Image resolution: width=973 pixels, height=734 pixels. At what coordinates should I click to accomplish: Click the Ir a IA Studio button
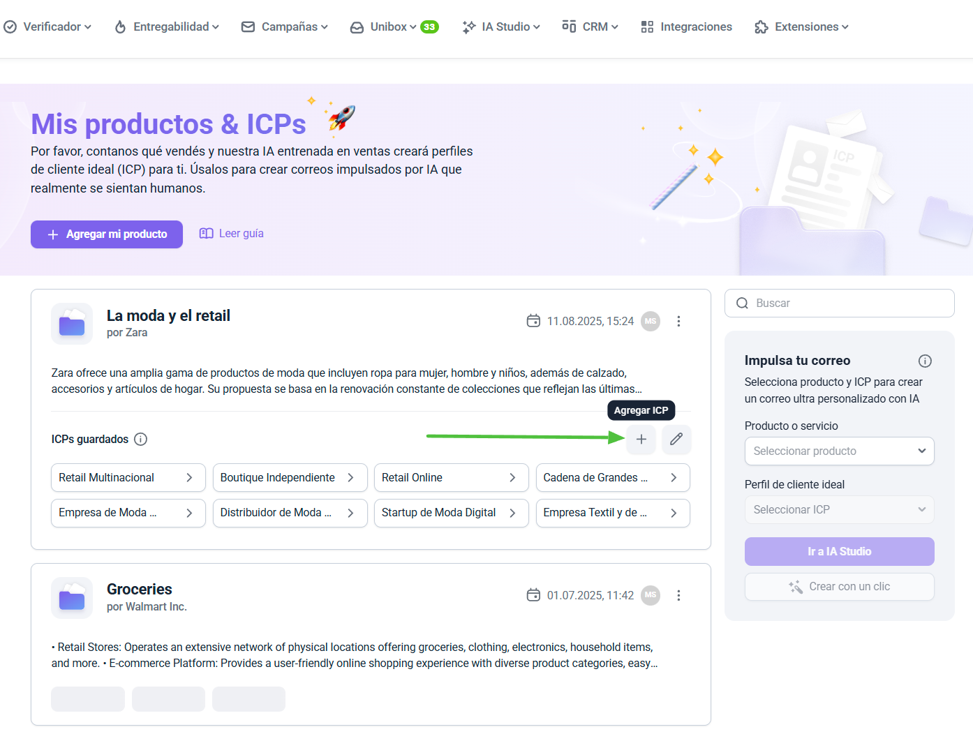(840, 552)
